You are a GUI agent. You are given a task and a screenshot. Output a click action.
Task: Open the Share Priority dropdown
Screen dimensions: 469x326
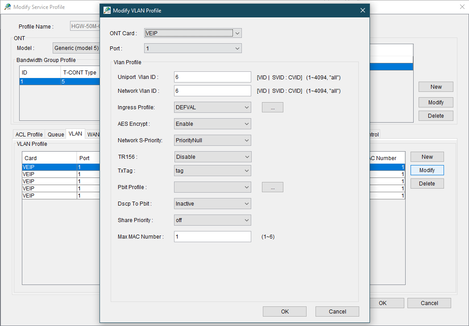point(212,220)
